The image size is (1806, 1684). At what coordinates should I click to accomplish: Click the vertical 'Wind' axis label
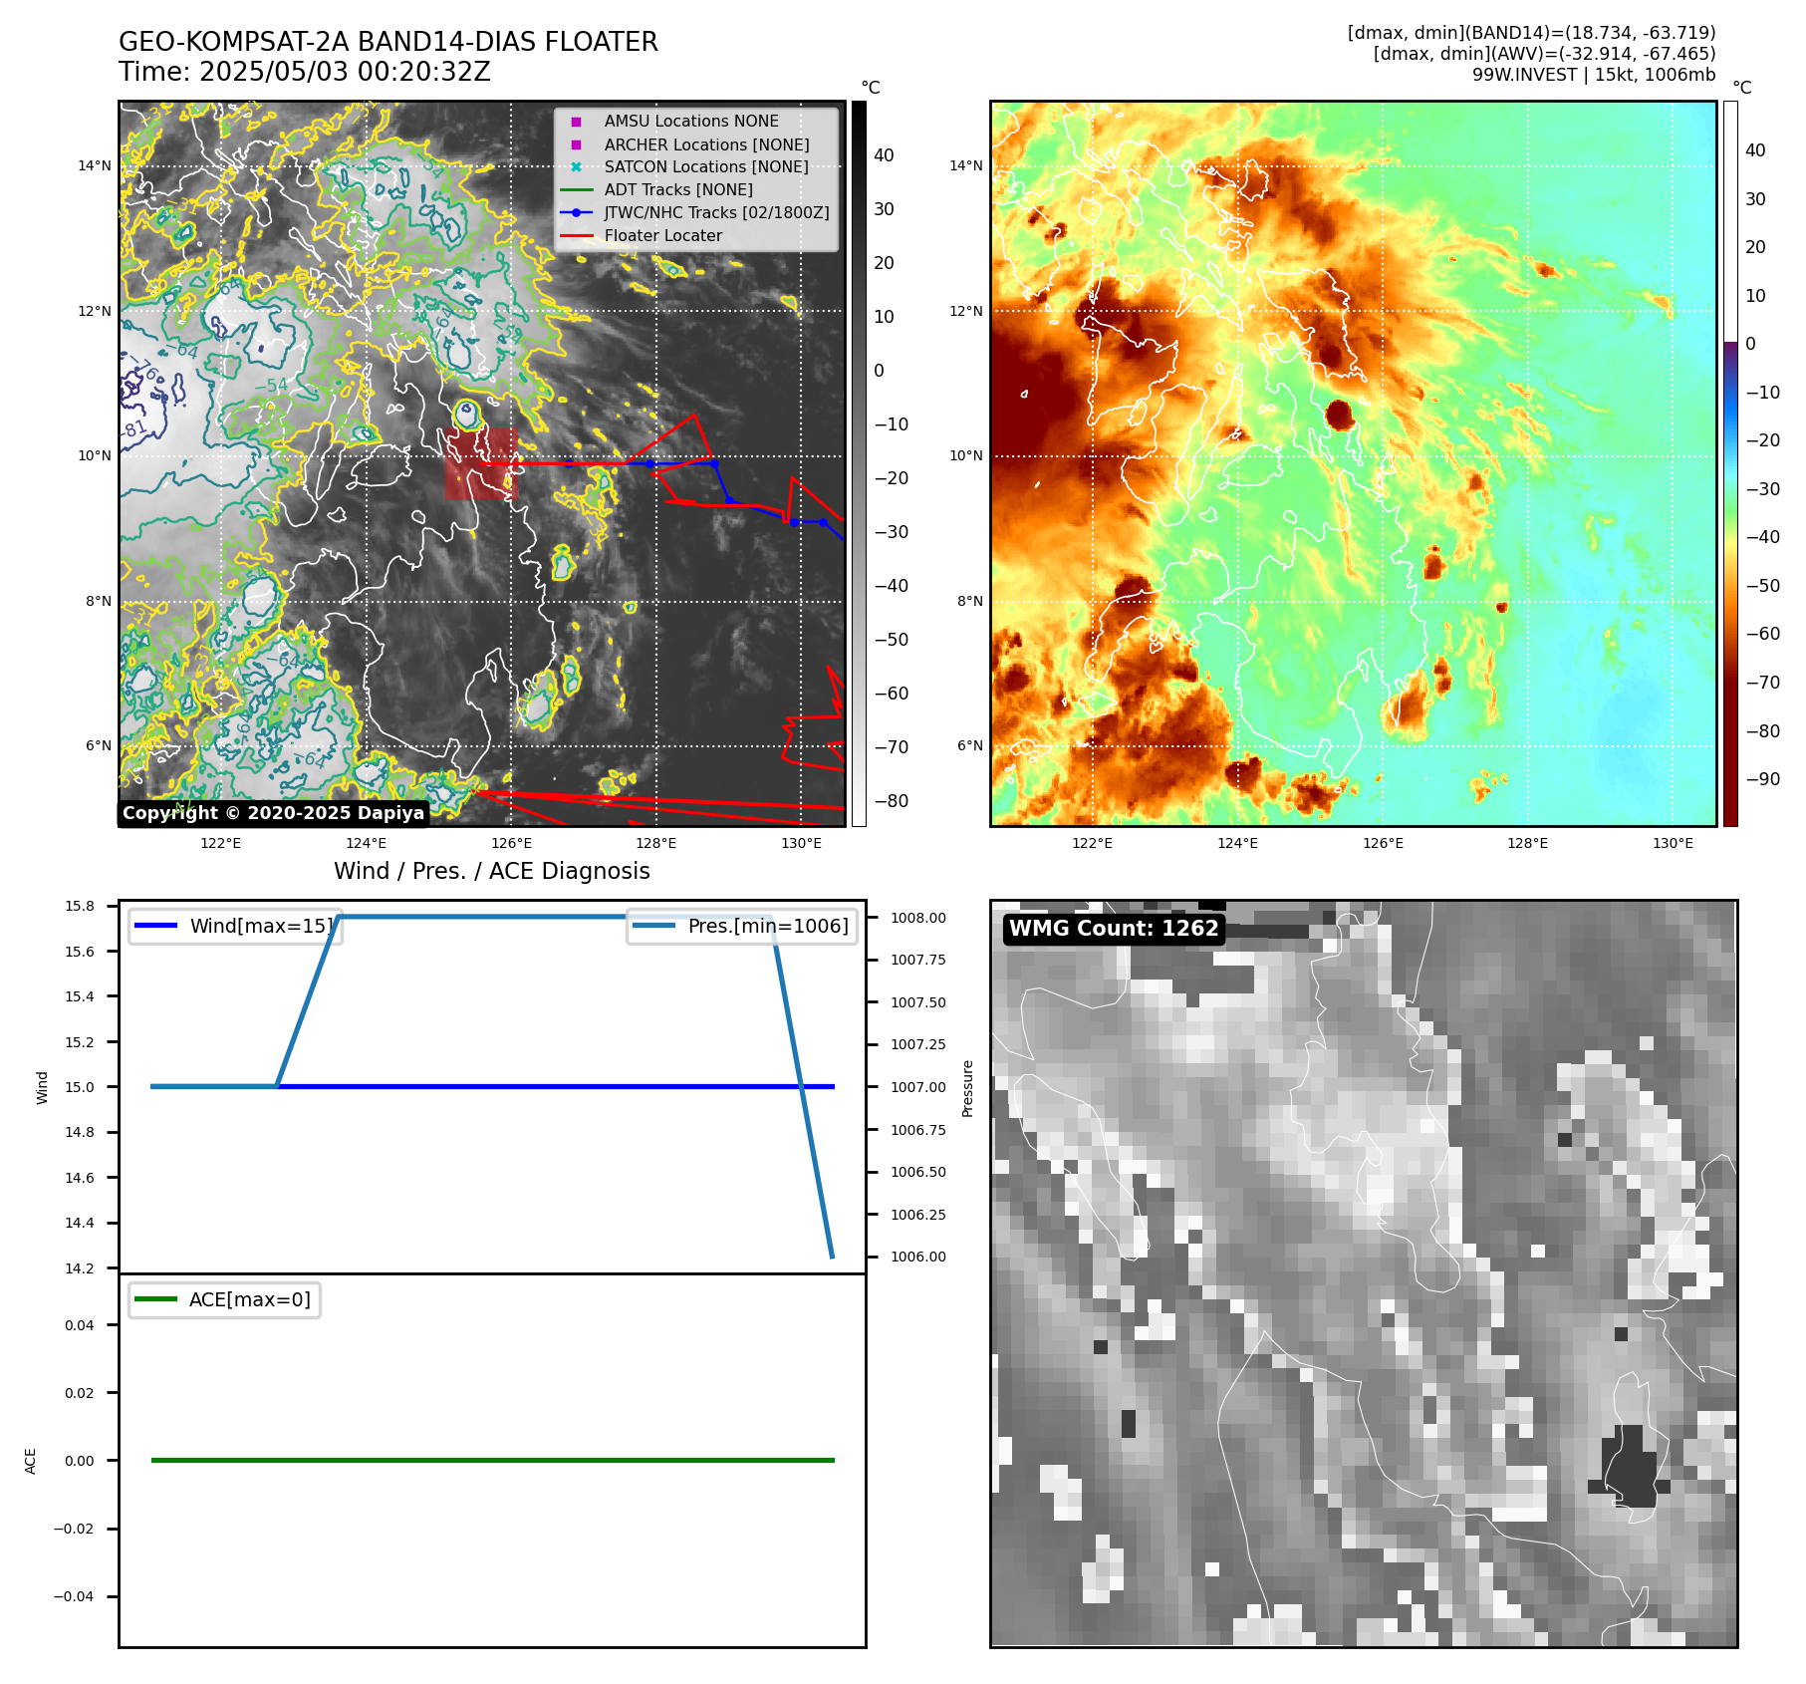click(x=42, y=1087)
